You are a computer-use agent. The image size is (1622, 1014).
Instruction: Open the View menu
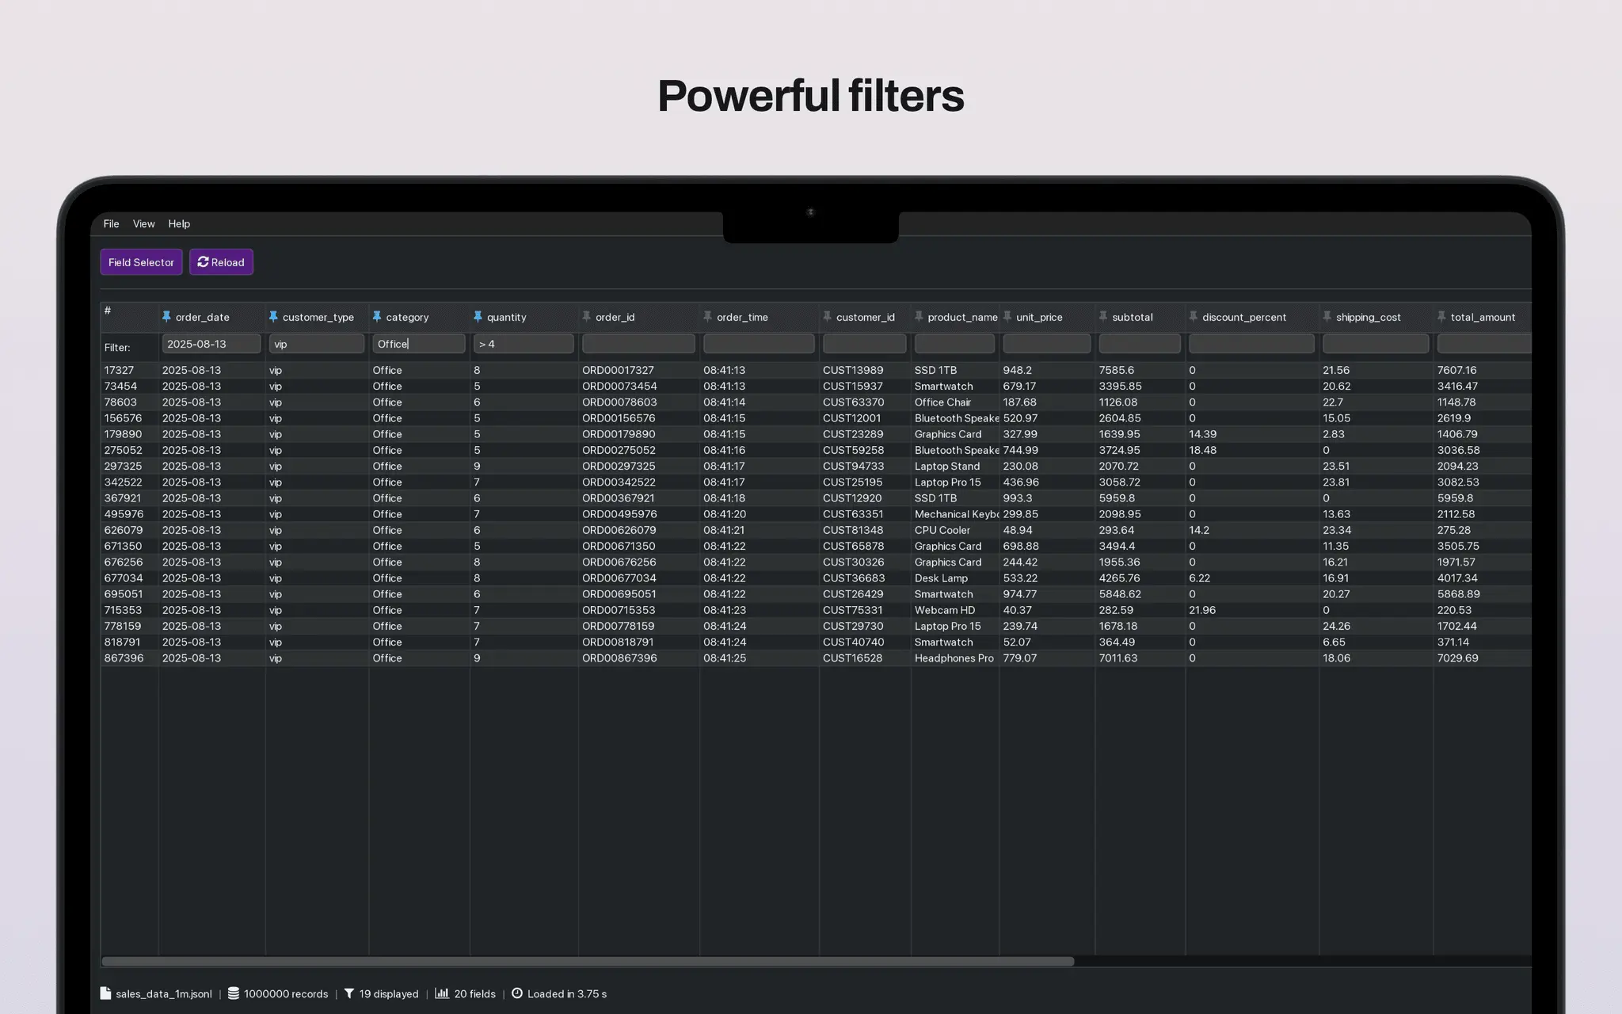[x=143, y=224]
